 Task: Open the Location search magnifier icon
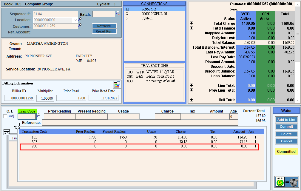tap(80, 20)
